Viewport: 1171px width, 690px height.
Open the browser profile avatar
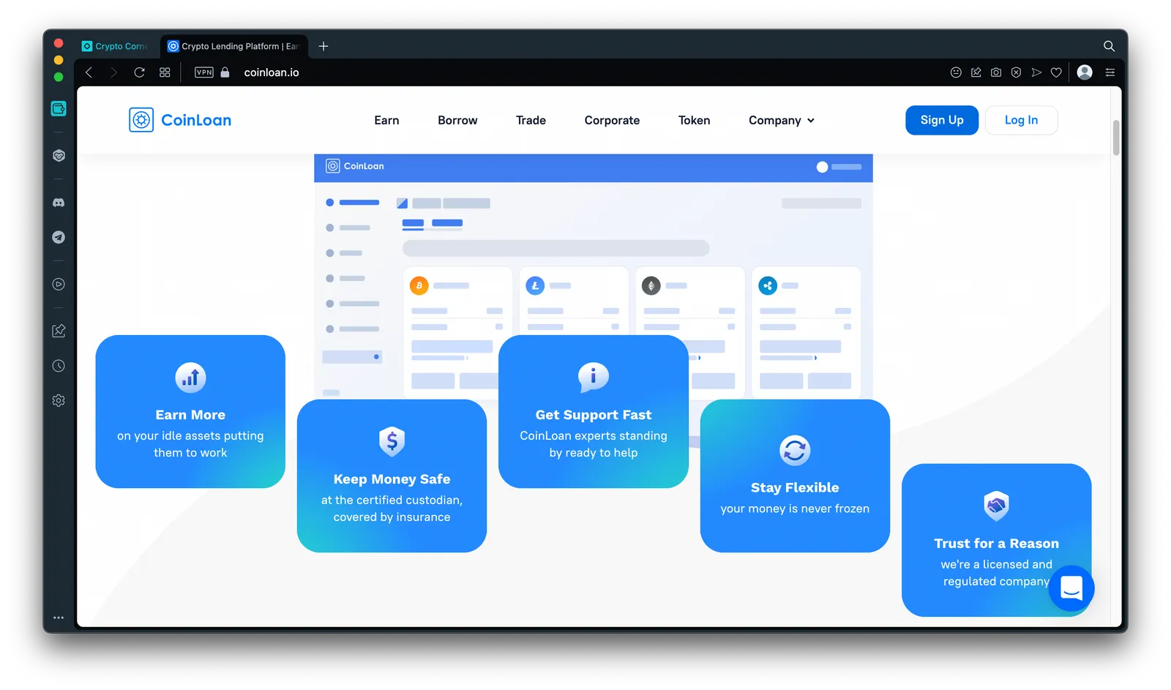coord(1085,72)
